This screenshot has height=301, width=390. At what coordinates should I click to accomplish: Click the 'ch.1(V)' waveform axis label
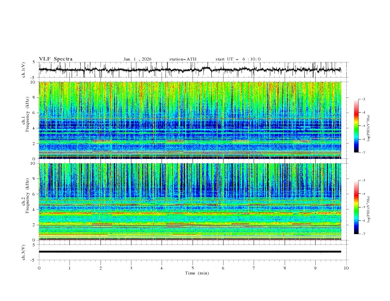24,70
